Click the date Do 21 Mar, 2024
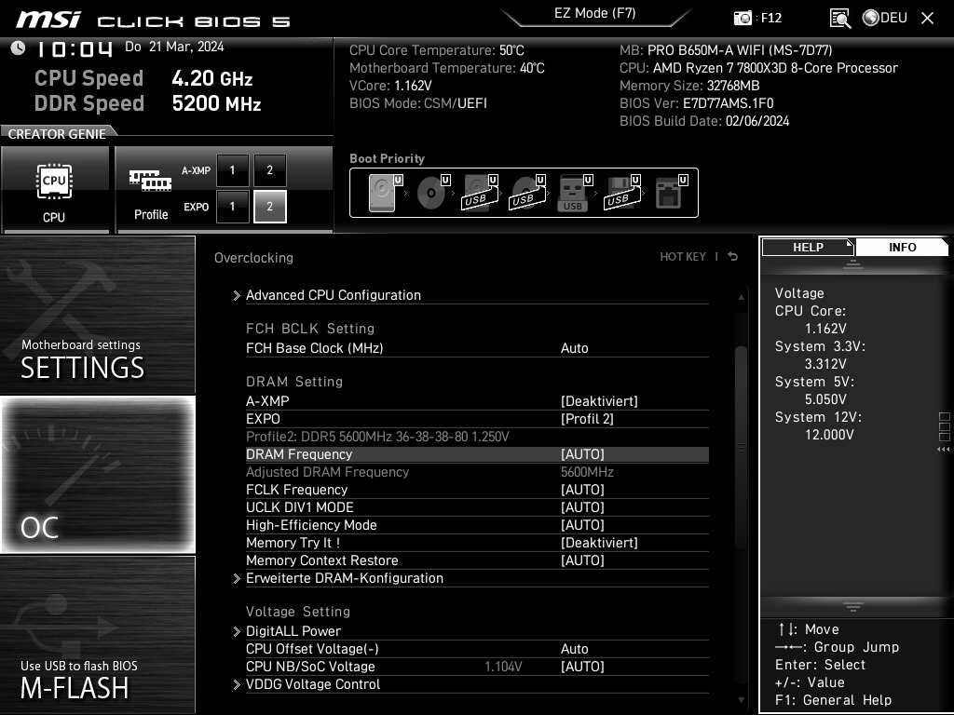The image size is (954, 715). tap(174, 47)
